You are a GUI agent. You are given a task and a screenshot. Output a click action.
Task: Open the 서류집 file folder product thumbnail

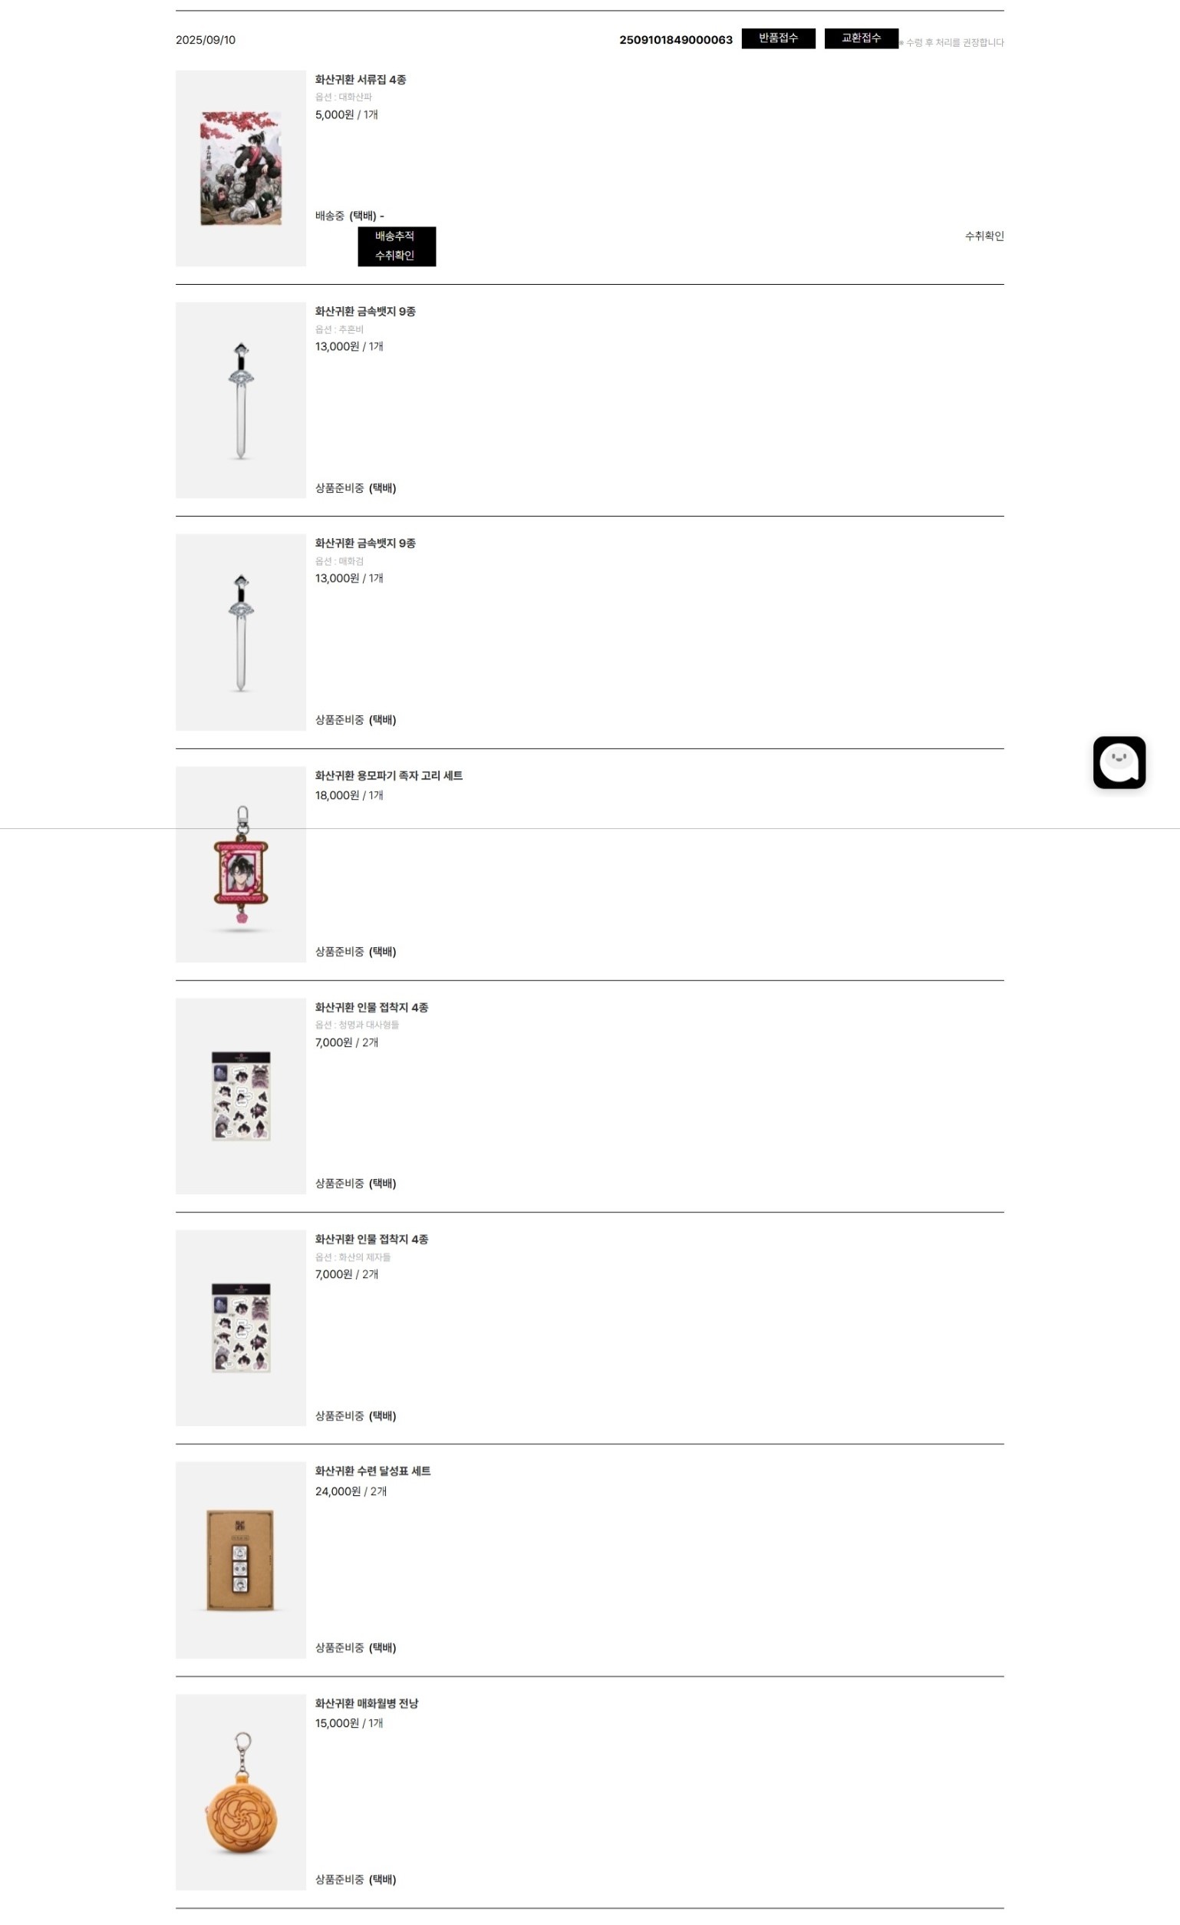point(241,168)
